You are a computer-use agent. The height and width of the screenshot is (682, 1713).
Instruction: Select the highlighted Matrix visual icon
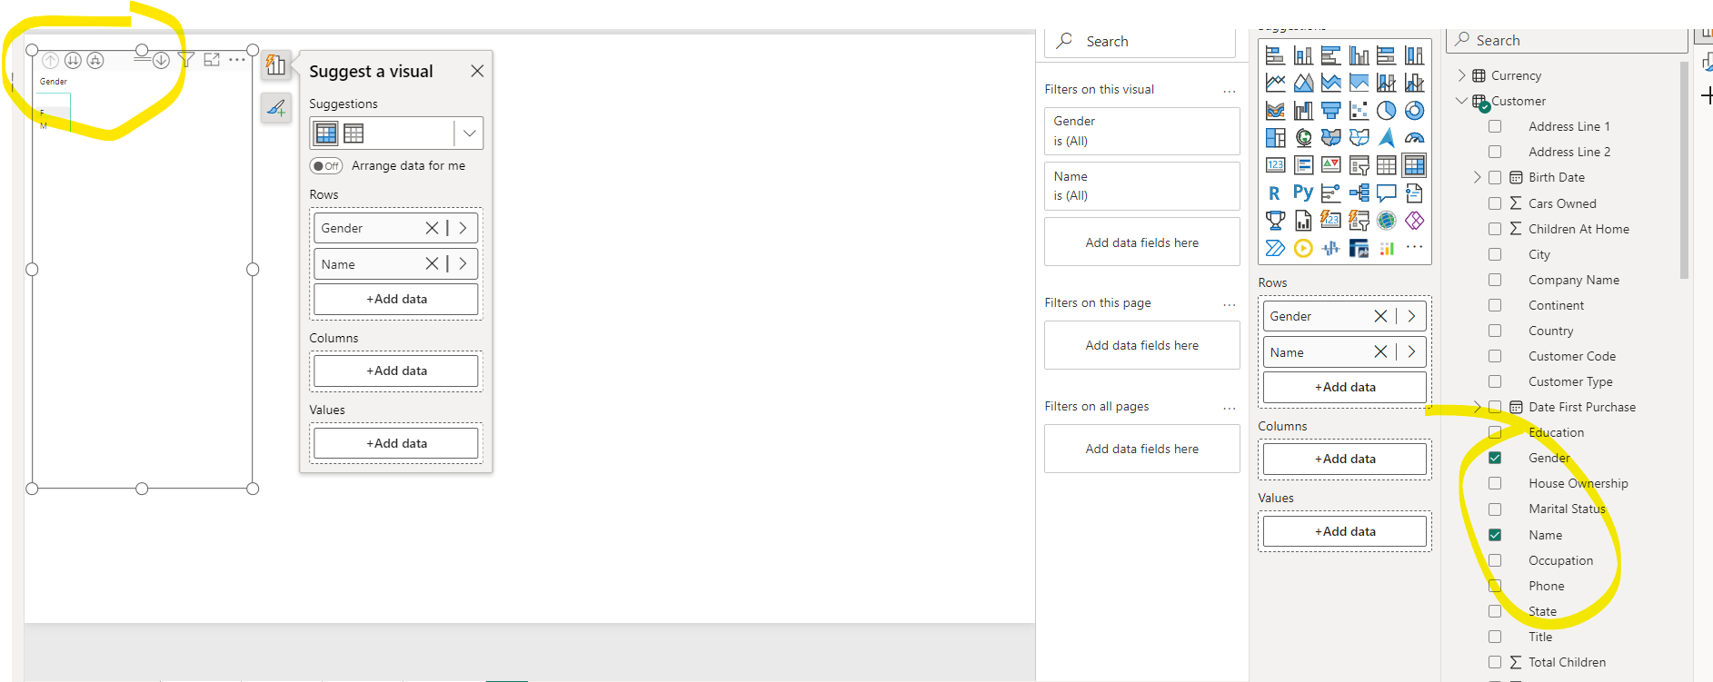coord(1414,165)
